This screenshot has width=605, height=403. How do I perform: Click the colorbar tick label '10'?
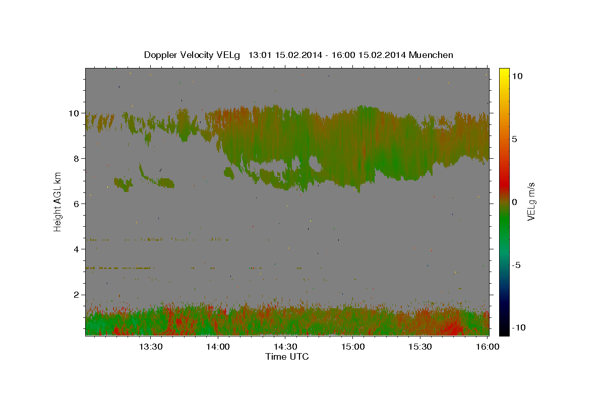point(517,76)
